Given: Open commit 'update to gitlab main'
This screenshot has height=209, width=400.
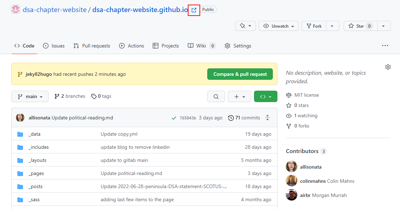Looking at the screenshot, I should click(124, 160).
